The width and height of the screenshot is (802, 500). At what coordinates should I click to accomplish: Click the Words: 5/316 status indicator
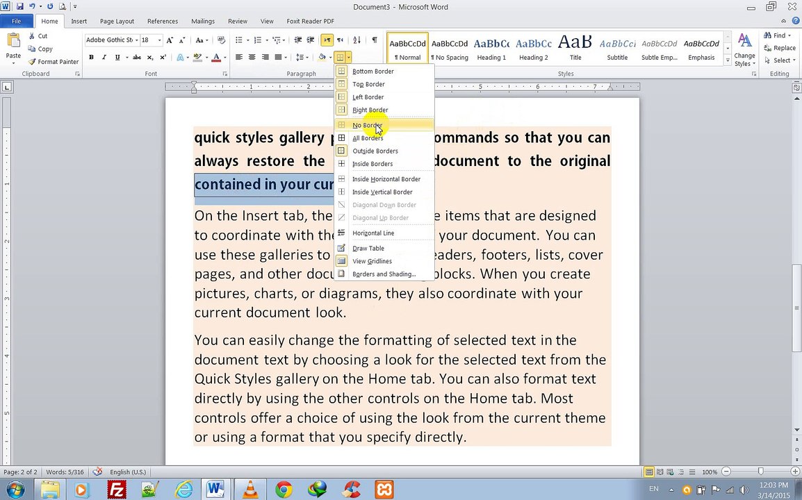65,472
